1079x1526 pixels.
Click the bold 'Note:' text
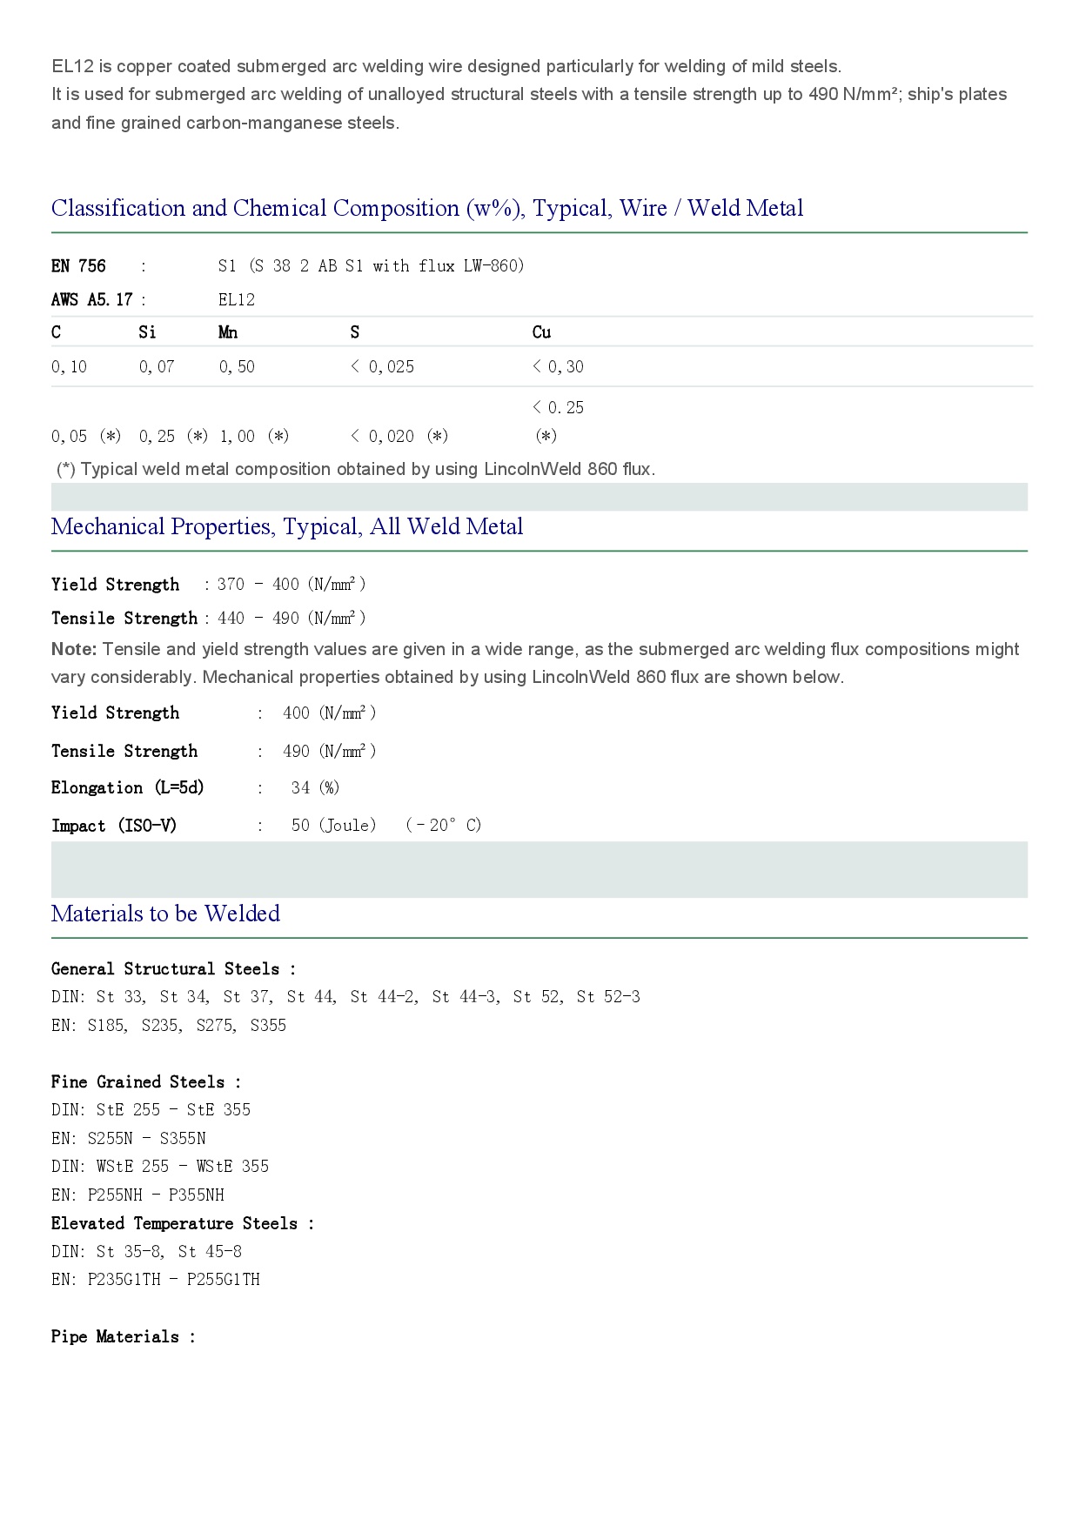pos(74,650)
